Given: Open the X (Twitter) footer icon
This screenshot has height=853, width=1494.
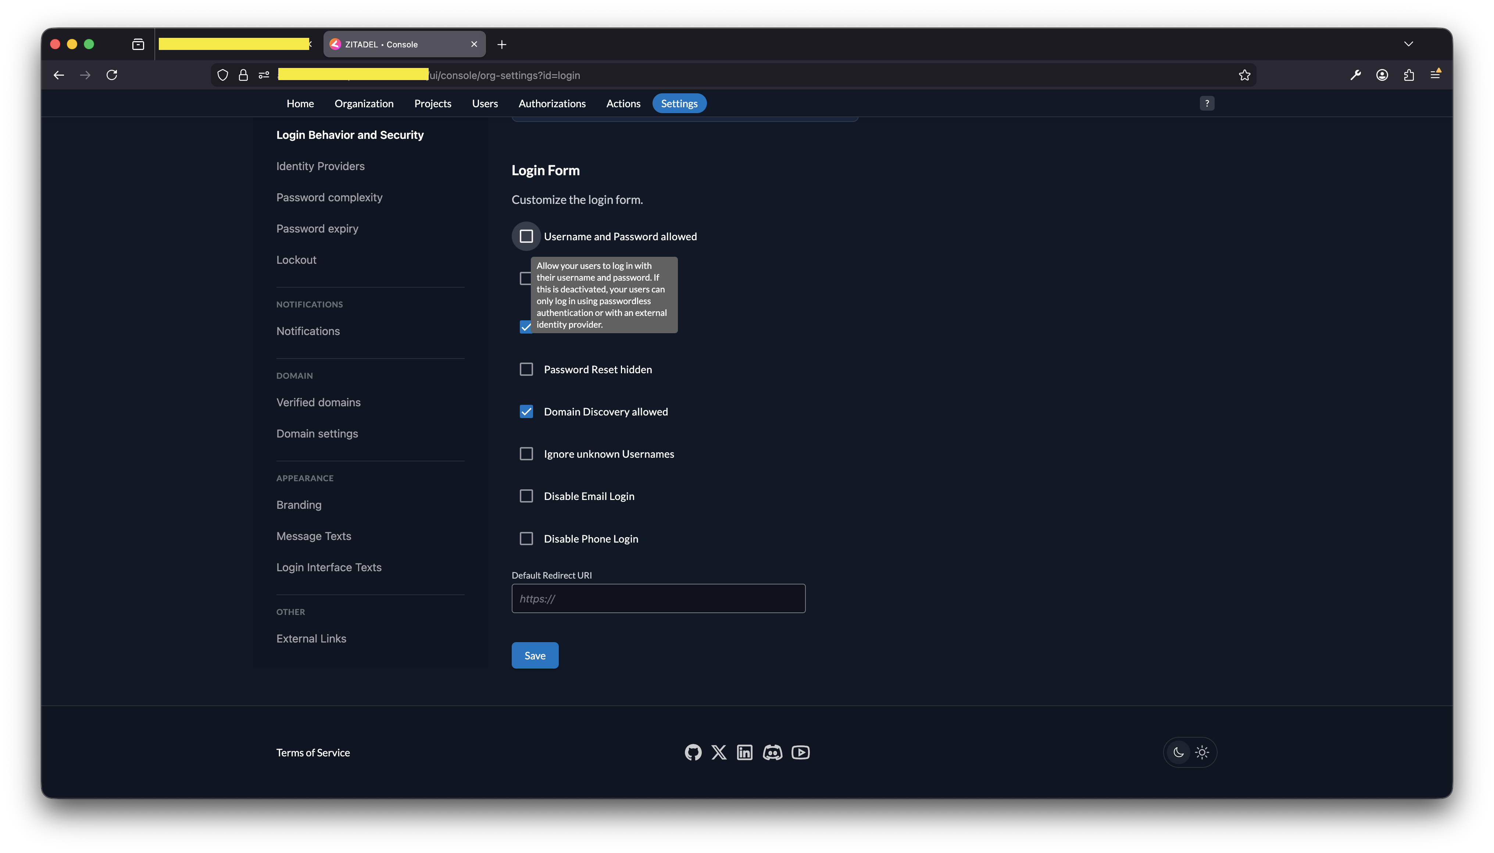Looking at the screenshot, I should coord(719,752).
